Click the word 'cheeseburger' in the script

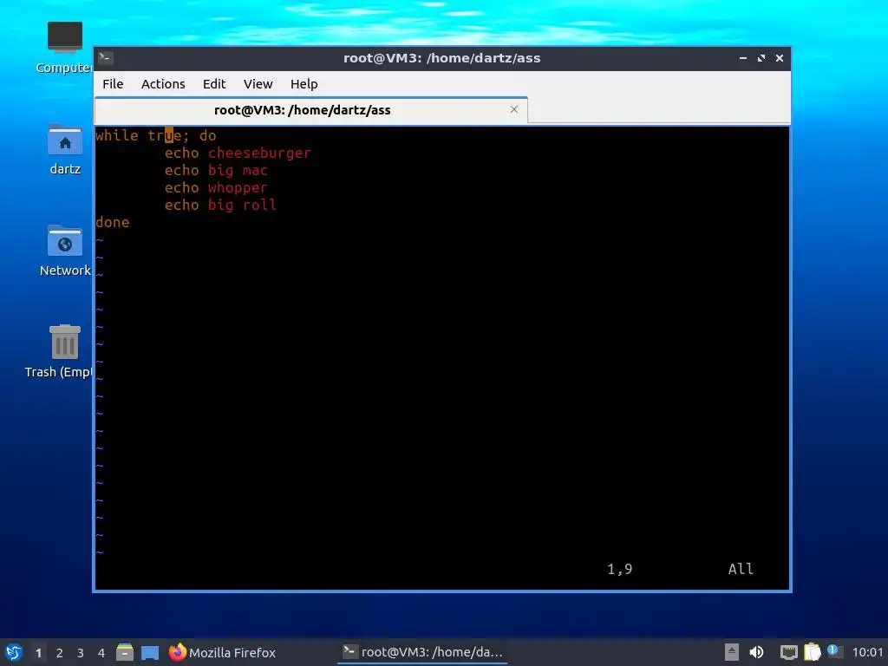coord(259,153)
